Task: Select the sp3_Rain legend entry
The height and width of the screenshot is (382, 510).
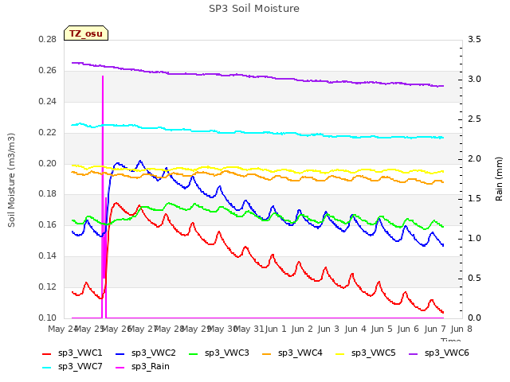Action: (143, 366)
